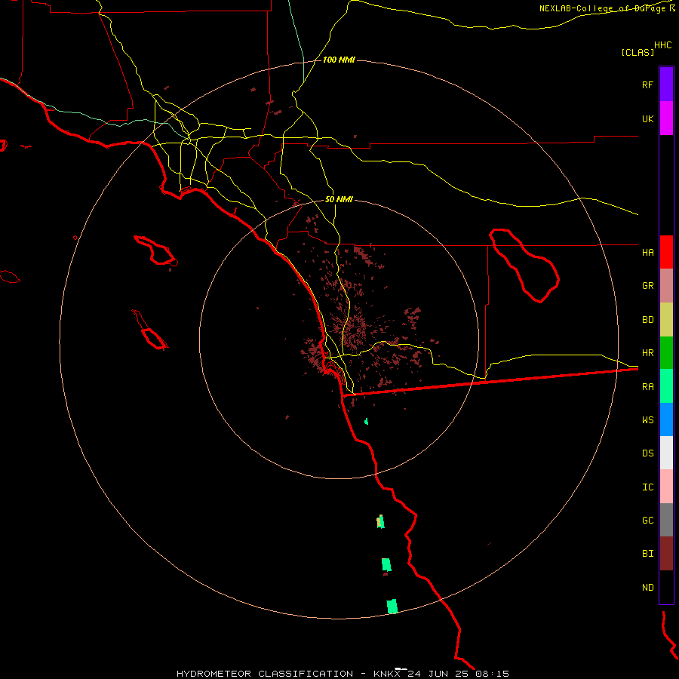Click the HYDROMETEOR CLASSIFICATION title text
Screen dimensions: 679x679
click(265, 674)
